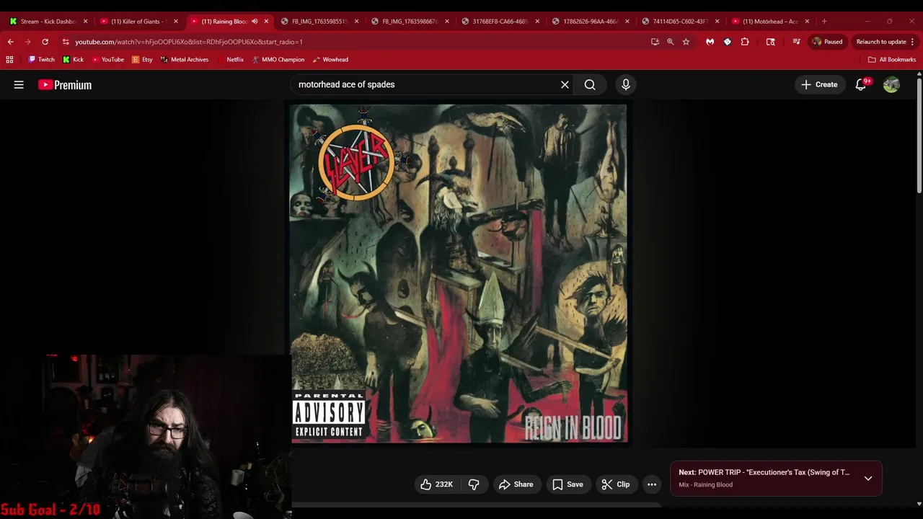Click Next: POWER TRIP Executioner's Tax title

click(x=764, y=473)
